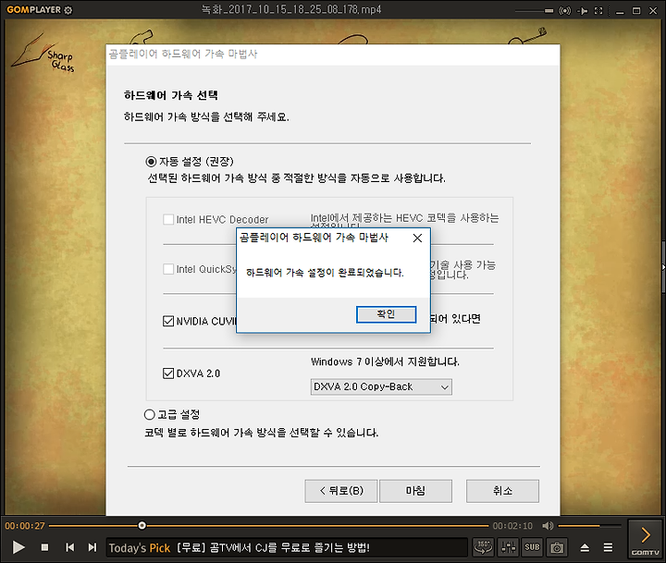Close the hardware acceleration completion popup with X

click(417, 239)
